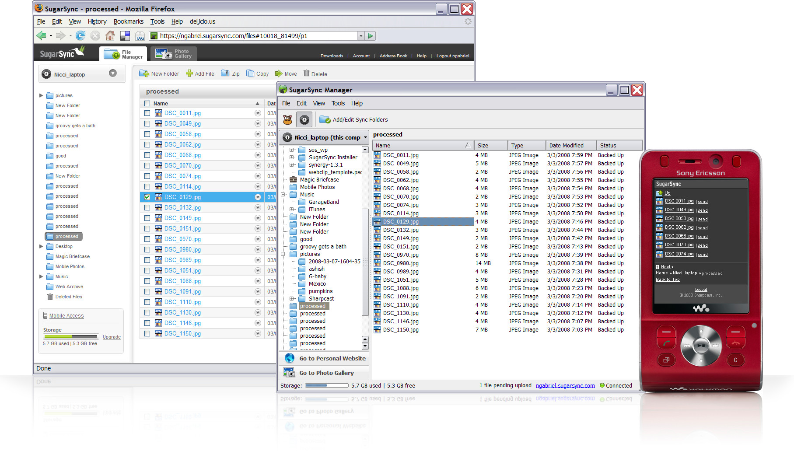Click the Copy toolbar icon
Screen dimensions: 794x451
click(250, 73)
